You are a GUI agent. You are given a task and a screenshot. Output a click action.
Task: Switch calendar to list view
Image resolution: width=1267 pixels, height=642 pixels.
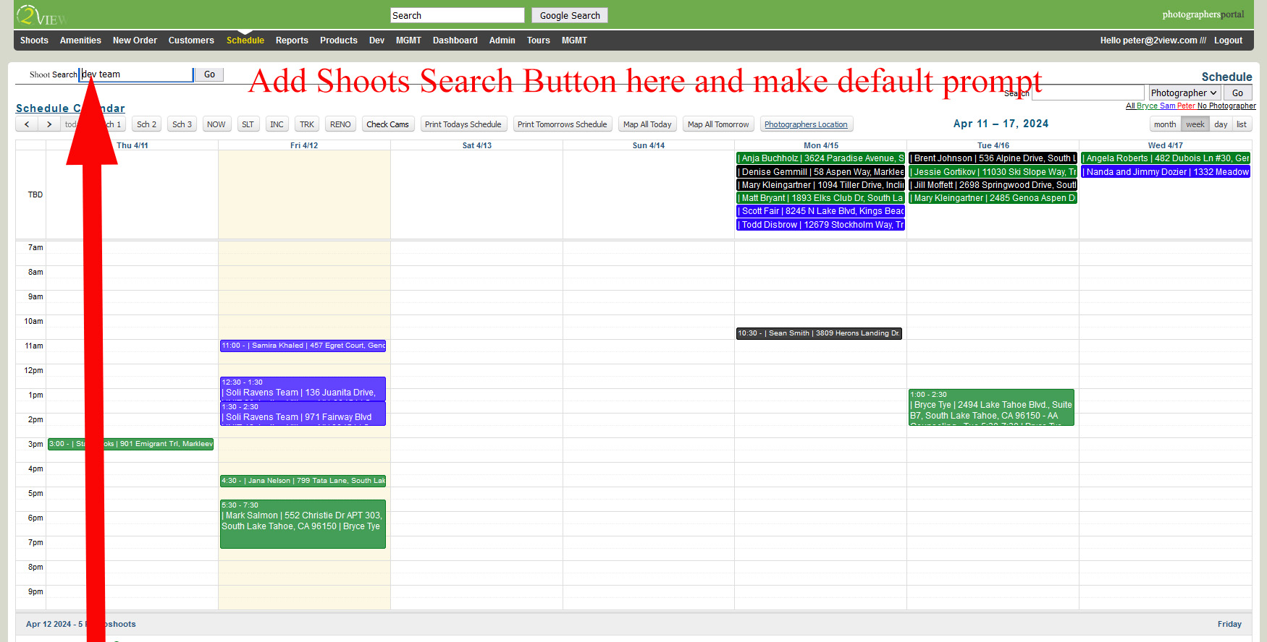point(1241,124)
